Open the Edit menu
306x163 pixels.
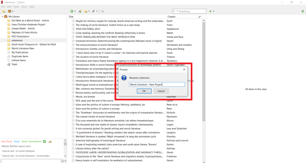tap(9, 7)
